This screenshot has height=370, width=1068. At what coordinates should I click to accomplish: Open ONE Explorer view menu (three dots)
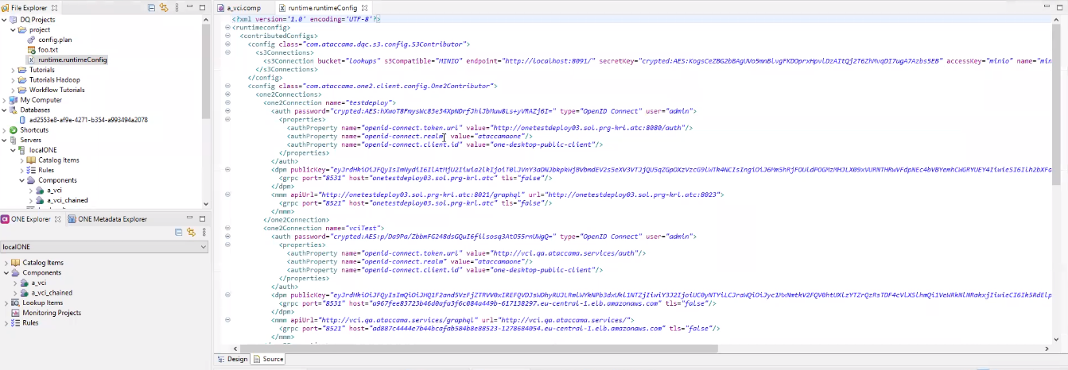click(204, 232)
